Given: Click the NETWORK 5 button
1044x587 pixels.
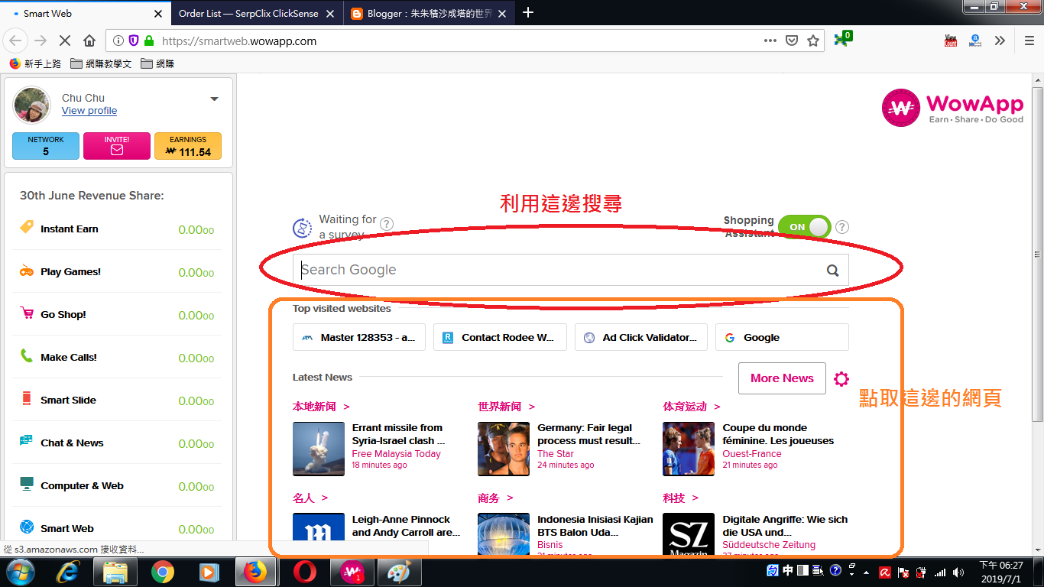Looking at the screenshot, I should tap(46, 146).
